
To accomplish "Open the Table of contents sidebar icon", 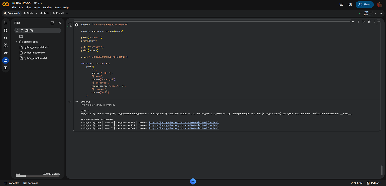I will click(x=6, y=23).
